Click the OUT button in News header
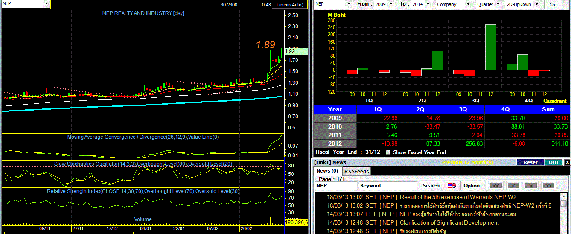The height and width of the screenshot is (234, 571). [554, 162]
